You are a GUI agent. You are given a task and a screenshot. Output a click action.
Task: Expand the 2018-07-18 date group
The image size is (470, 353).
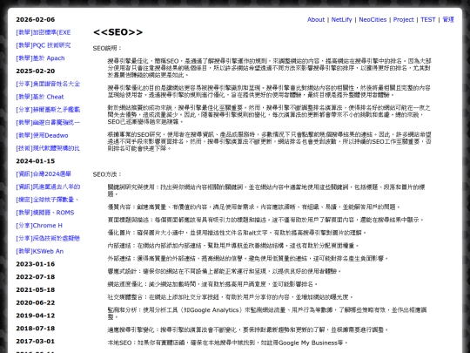[x=36, y=329]
